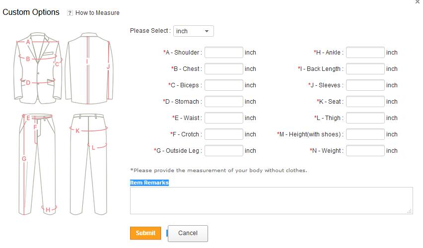Image resolution: width=423 pixels, height=248 pixels.
Task: Click the A - Shoulder input field
Action: click(x=224, y=53)
